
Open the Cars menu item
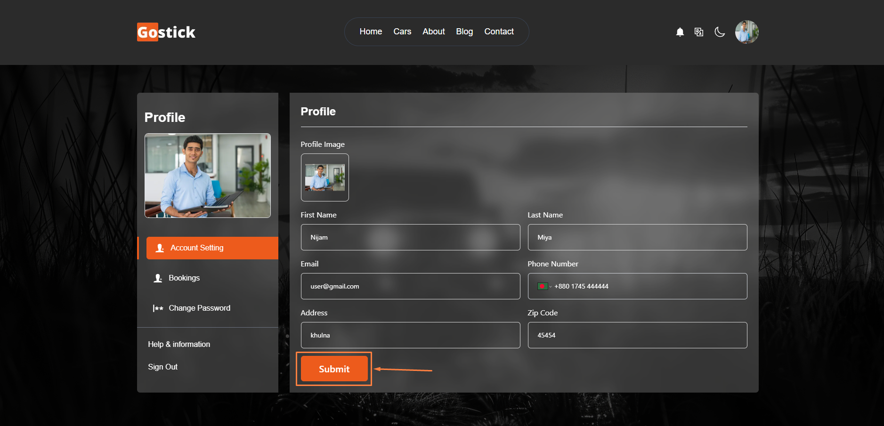point(402,32)
